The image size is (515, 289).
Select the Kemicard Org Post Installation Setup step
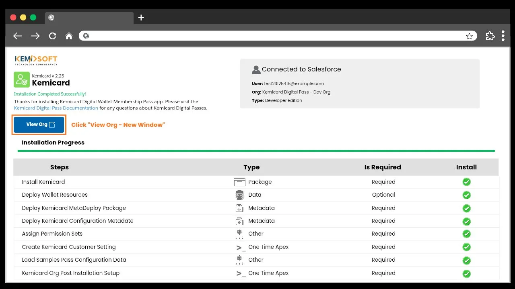[x=256, y=273]
